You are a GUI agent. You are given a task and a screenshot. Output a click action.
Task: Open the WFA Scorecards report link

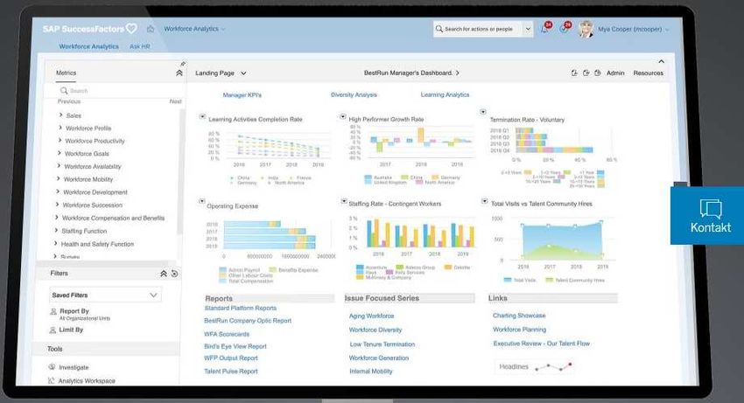click(227, 334)
